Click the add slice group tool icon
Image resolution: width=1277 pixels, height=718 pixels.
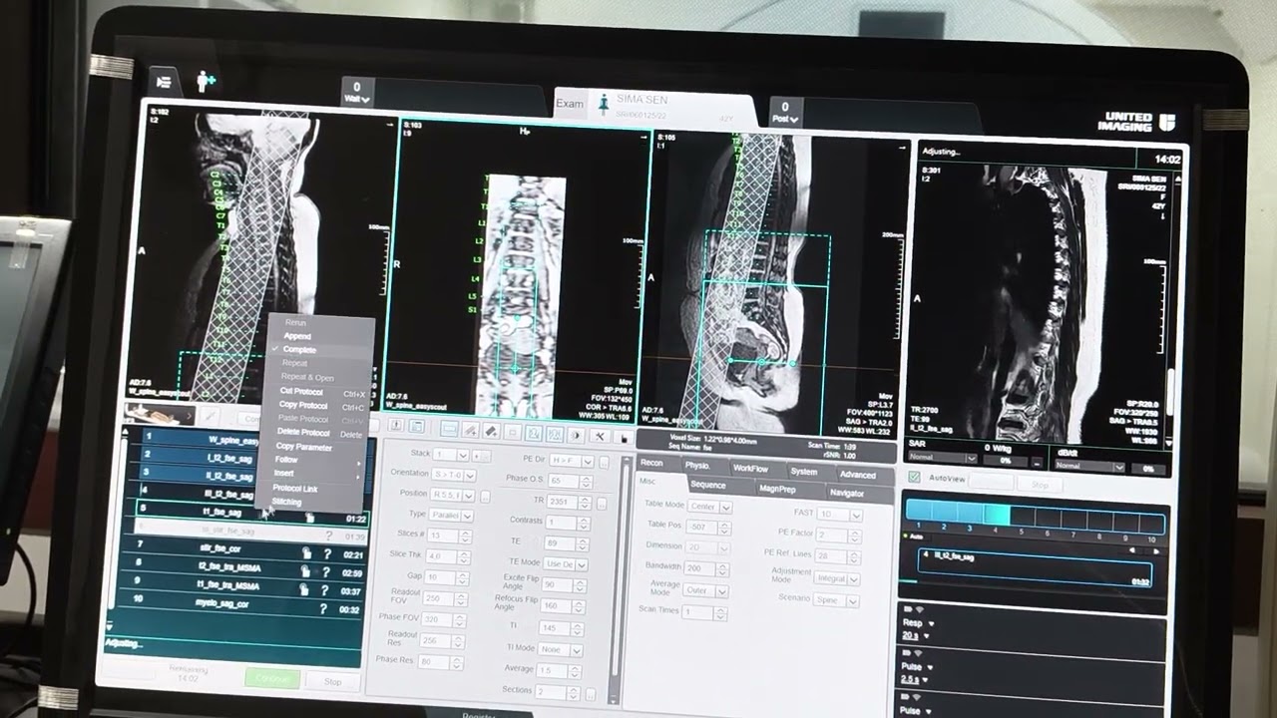[x=470, y=431]
